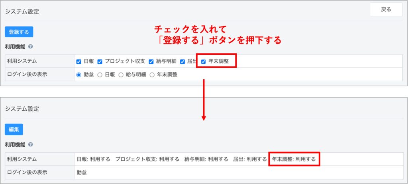Click the システム設定 heading in upper panel
The width and height of the screenshot is (408, 184).
coord(22,11)
